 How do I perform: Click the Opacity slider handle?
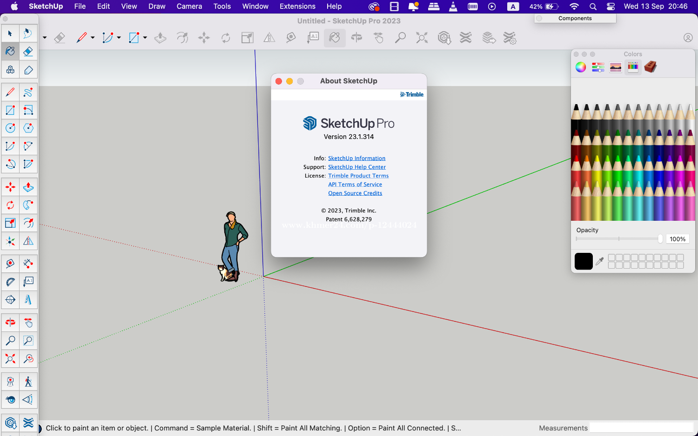coord(660,238)
